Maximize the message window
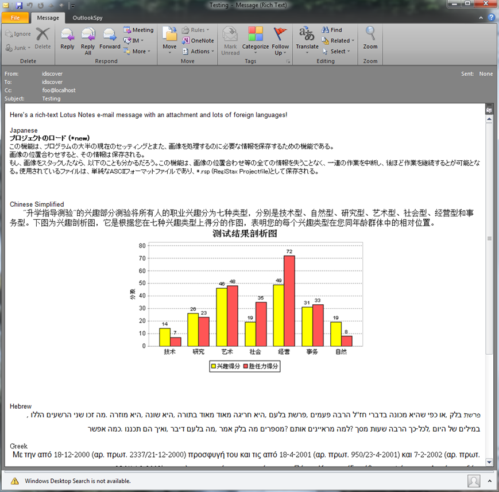 tap(467, 4)
